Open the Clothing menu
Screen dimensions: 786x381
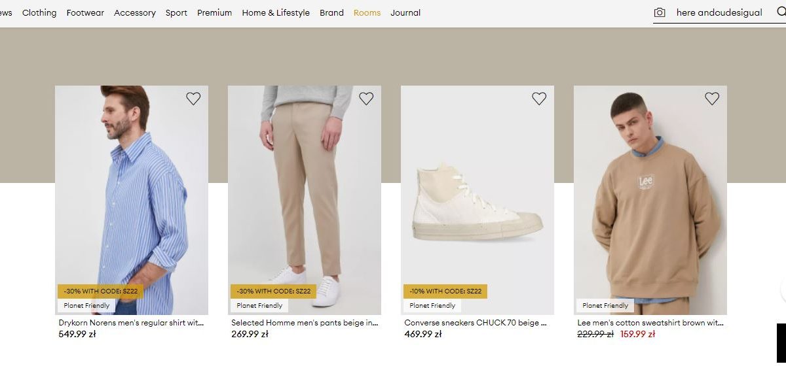tap(39, 12)
